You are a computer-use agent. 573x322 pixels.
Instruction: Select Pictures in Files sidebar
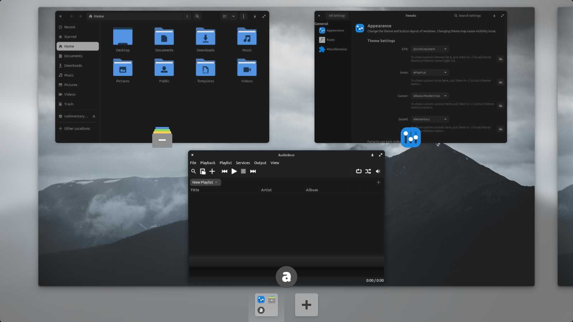78,85
